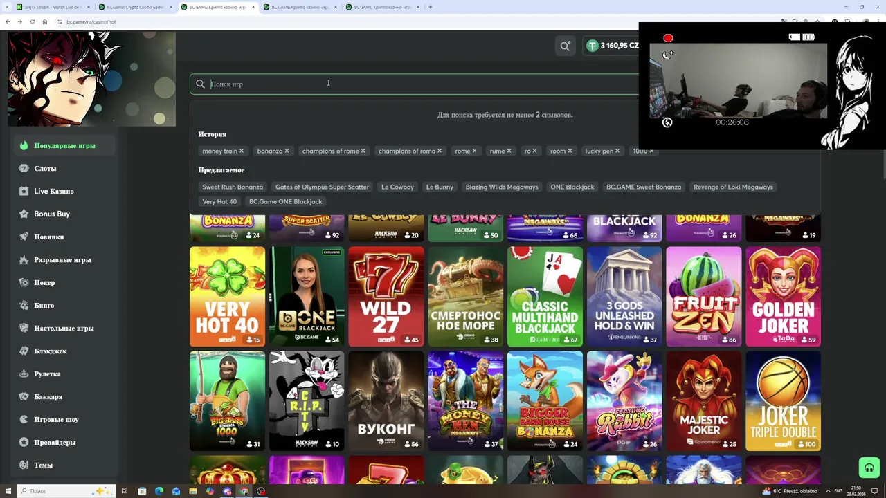Screen dimensions: 886x498
Task: Select suggested 'Gates of Olympus Super Scatter'
Action: [x=322, y=187]
